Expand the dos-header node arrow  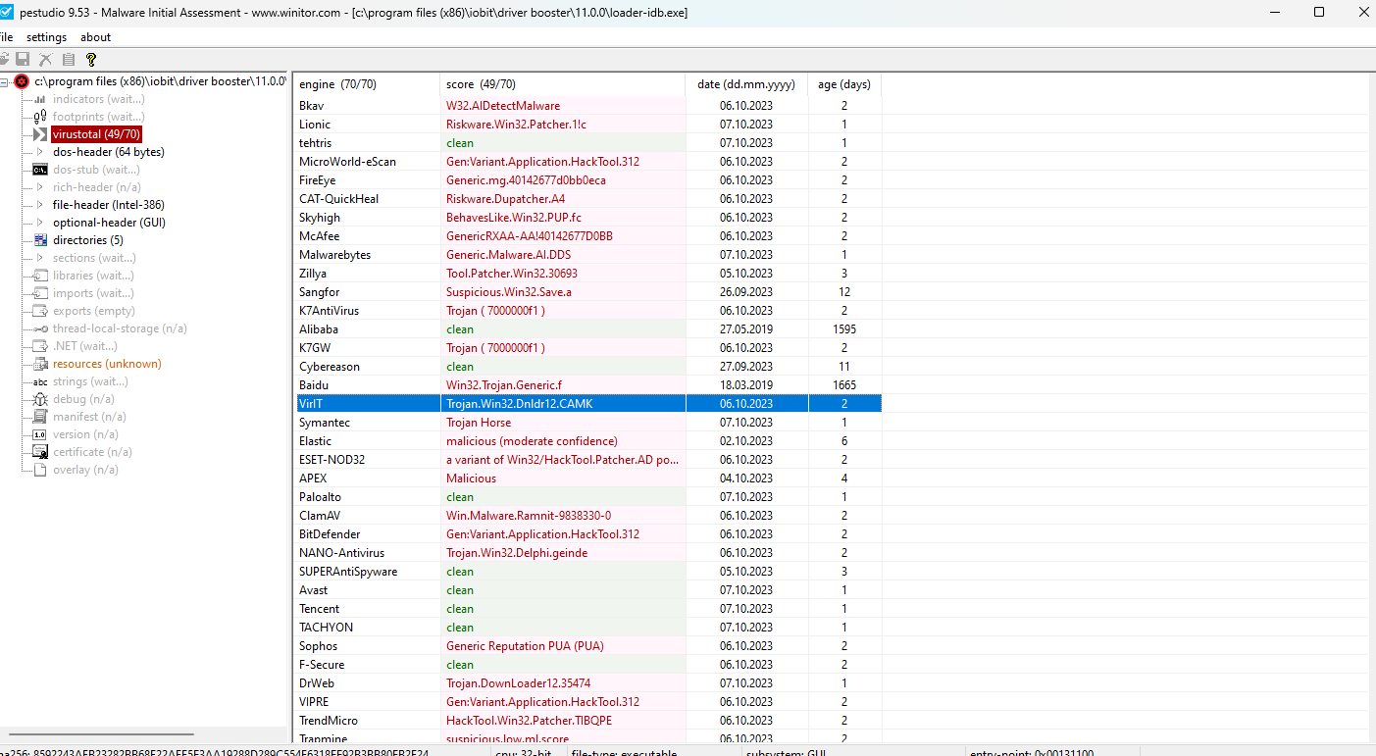click(39, 152)
